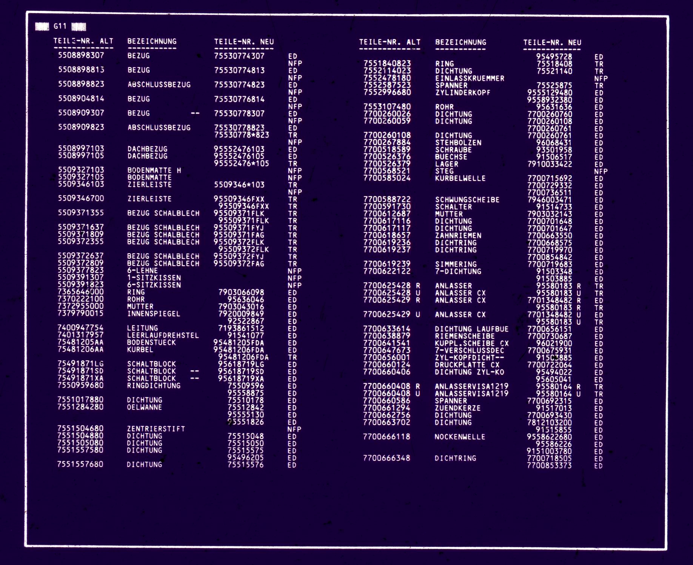Click the LEITUNG description

coord(142,328)
